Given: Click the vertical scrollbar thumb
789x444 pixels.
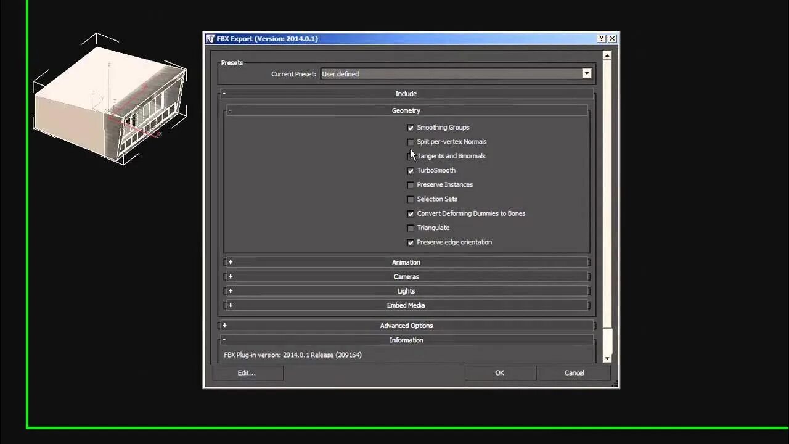Looking at the screenshot, I should click(x=607, y=194).
